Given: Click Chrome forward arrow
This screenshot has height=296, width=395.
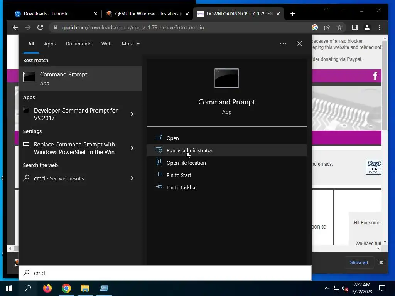Looking at the screenshot, I should pyautogui.click(x=28, y=27).
